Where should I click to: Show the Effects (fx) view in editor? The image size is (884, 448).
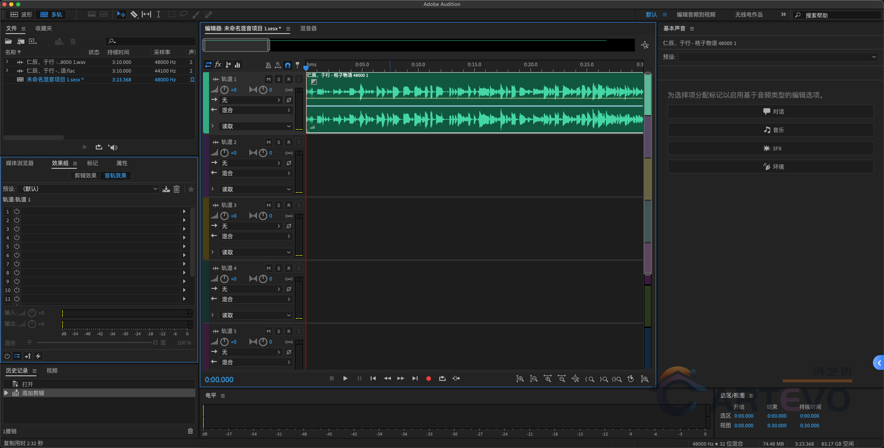[218, 65]
